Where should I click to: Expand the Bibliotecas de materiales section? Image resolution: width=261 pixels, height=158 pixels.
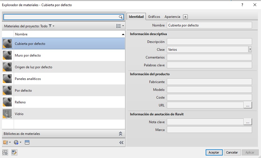120,134
